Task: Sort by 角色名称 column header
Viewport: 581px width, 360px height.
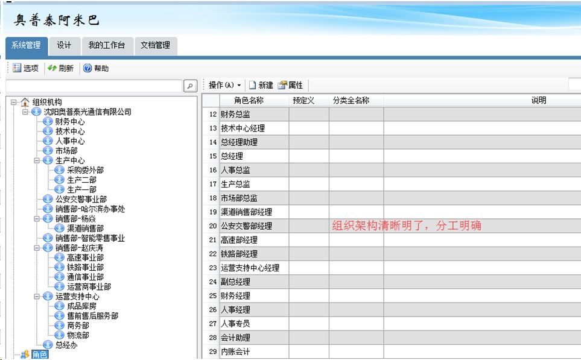Action: point(249,100)
